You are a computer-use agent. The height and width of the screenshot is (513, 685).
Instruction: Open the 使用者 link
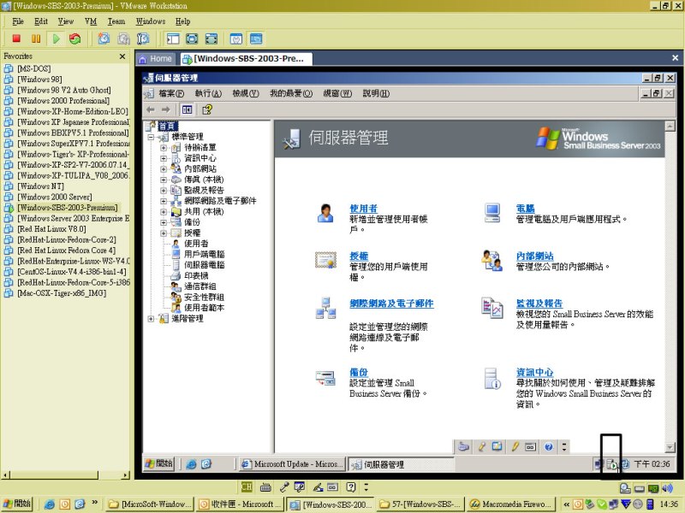pyautogui.click(x=363, y=209)
